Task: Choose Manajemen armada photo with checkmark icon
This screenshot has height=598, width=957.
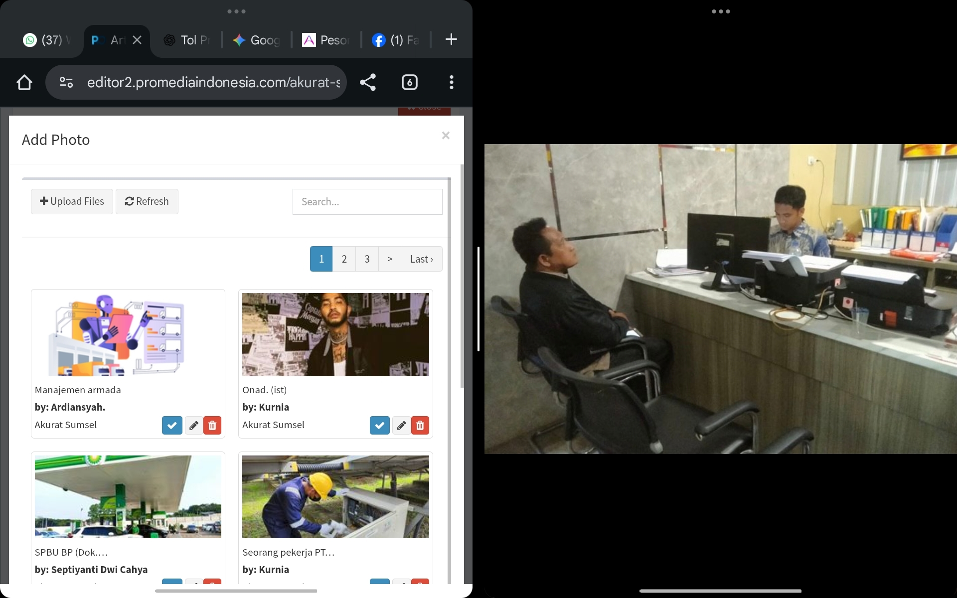Action: [x=172, y=426]
